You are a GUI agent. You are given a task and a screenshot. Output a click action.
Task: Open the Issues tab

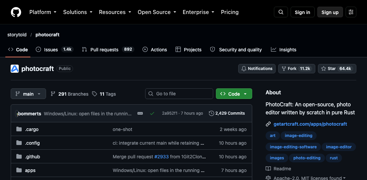click(x=54, y=50)
